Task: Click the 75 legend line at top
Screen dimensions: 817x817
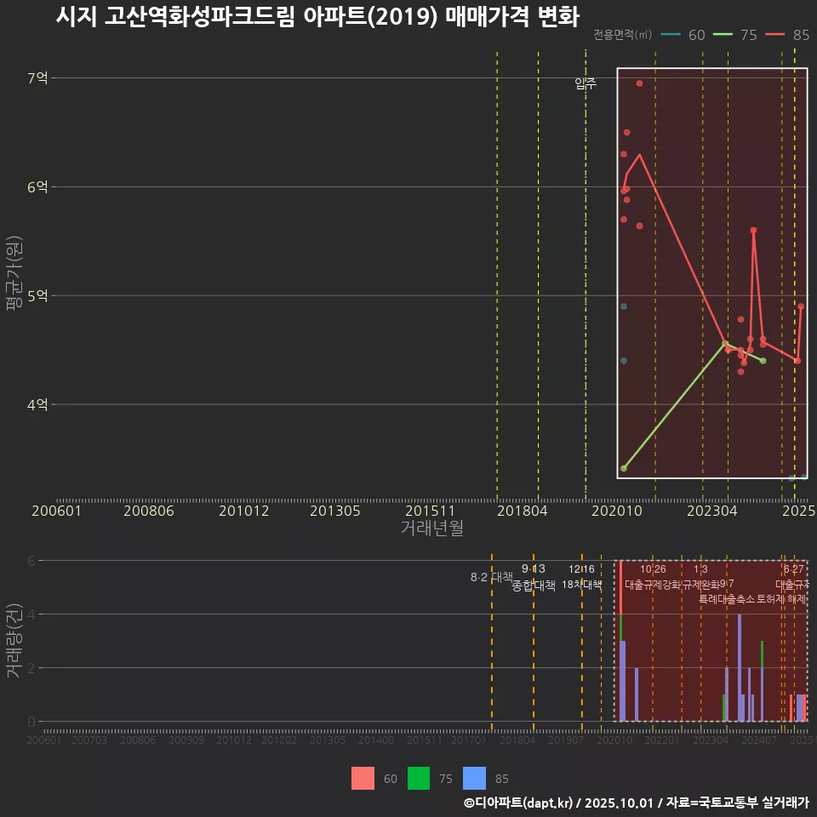Action: coord(723,35)
